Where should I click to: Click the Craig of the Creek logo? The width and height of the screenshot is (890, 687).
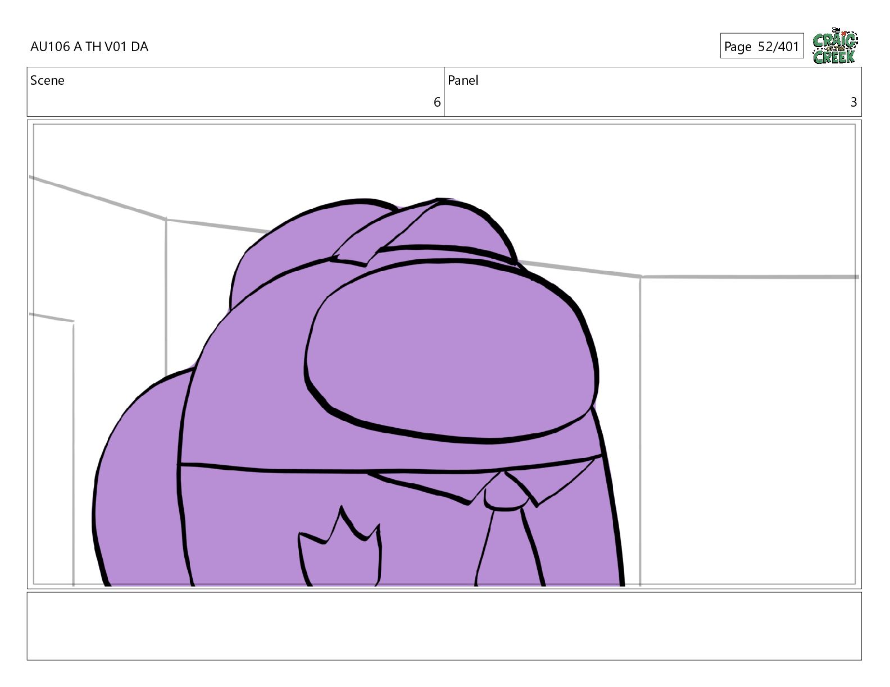point(835,46)
